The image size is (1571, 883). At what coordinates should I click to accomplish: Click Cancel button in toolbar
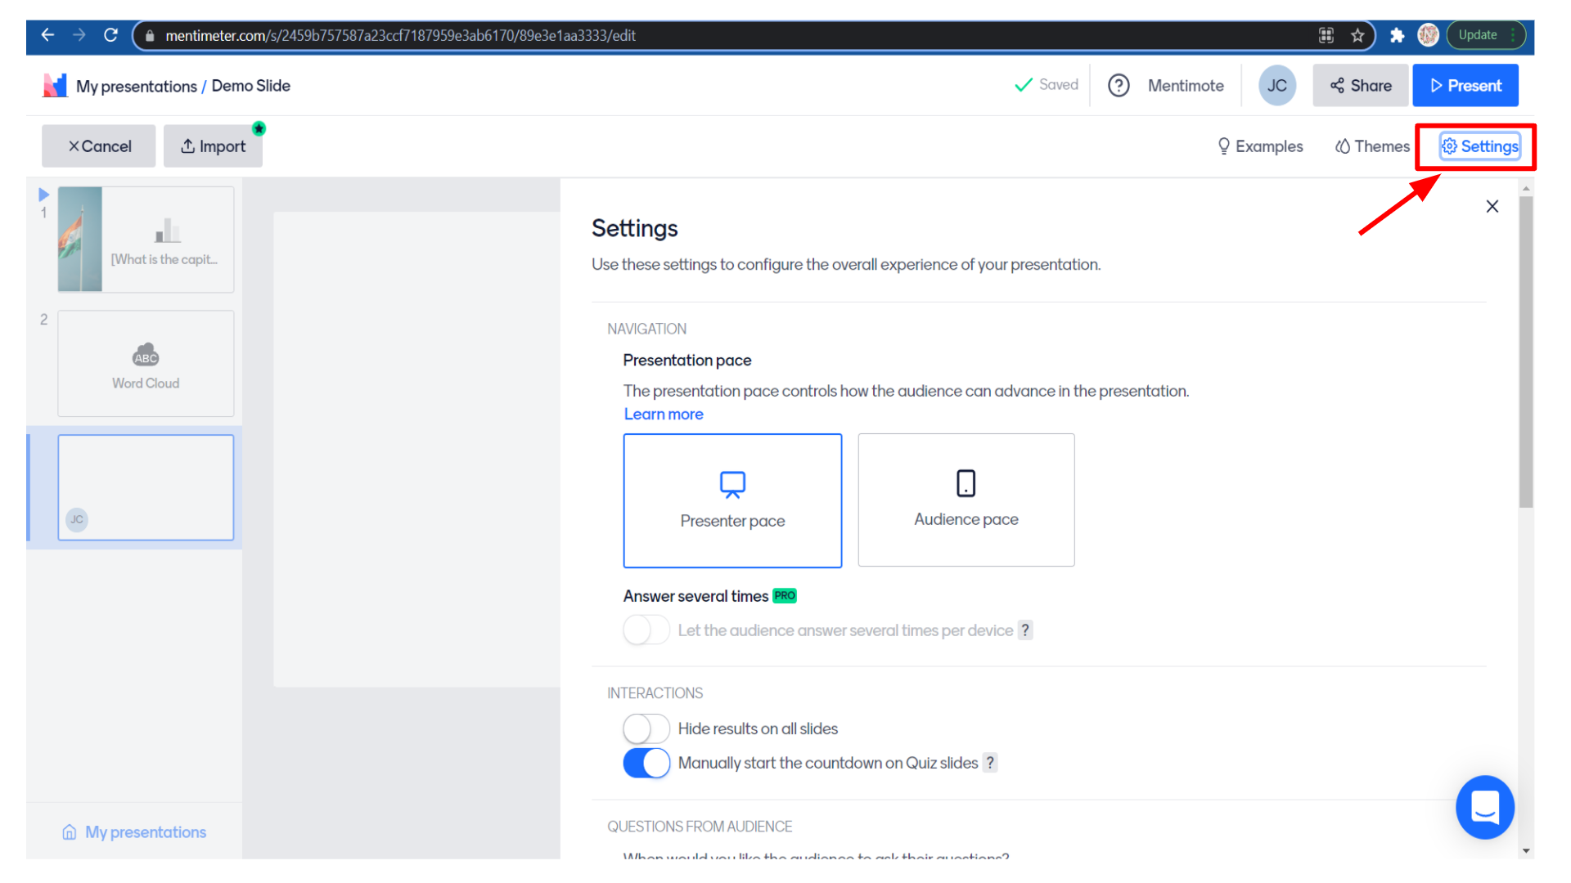(98, 146)
